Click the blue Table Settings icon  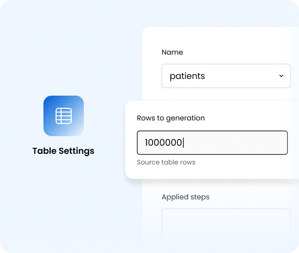click(x=64, y=116)
